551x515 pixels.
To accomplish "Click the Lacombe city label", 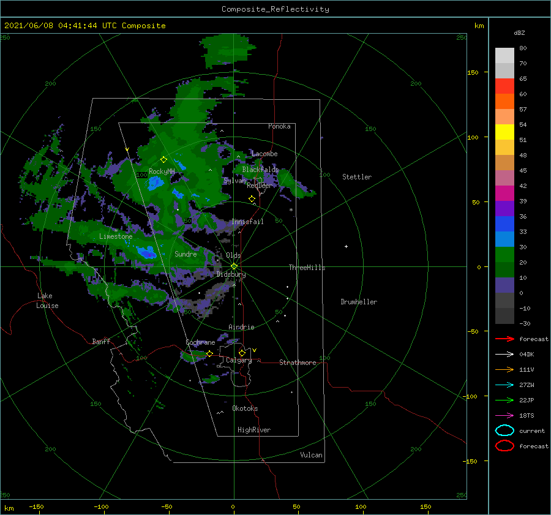I will point(264,154).
